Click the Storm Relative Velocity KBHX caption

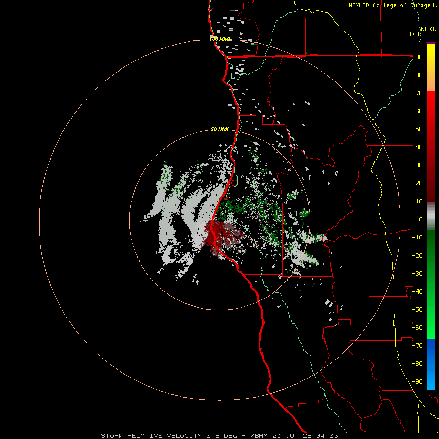(x=219, y=436)
